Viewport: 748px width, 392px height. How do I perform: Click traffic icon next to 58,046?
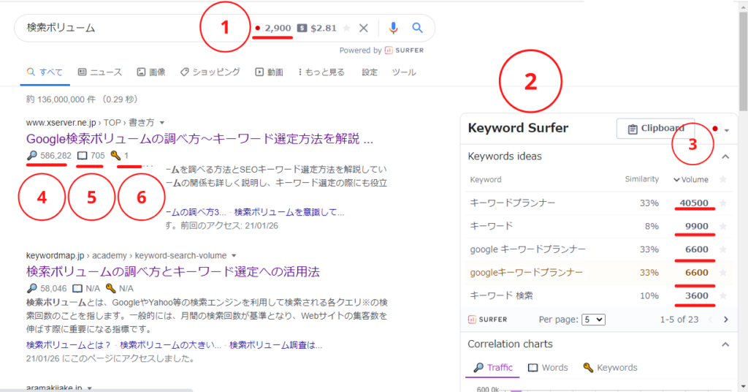(32, 288)
